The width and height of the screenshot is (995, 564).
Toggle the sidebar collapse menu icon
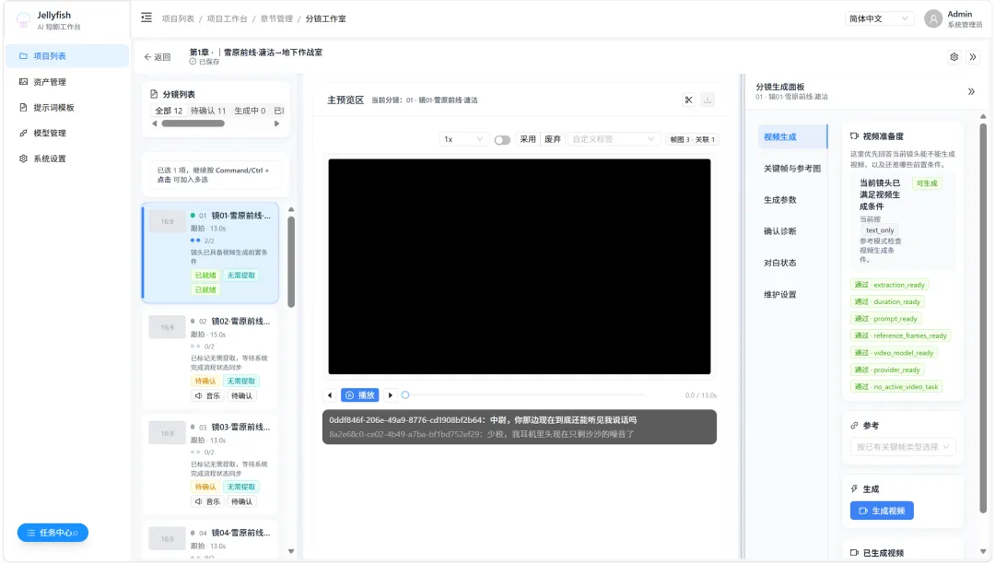[x=146, y=18]
